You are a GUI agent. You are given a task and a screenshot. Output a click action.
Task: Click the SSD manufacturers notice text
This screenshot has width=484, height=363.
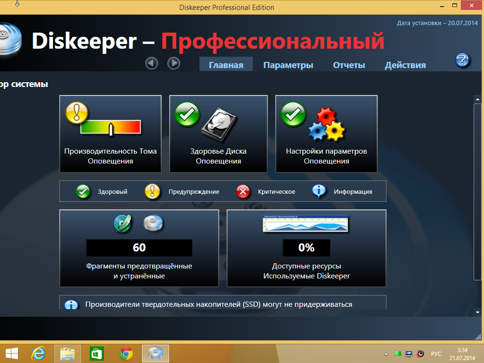[218, 304]
